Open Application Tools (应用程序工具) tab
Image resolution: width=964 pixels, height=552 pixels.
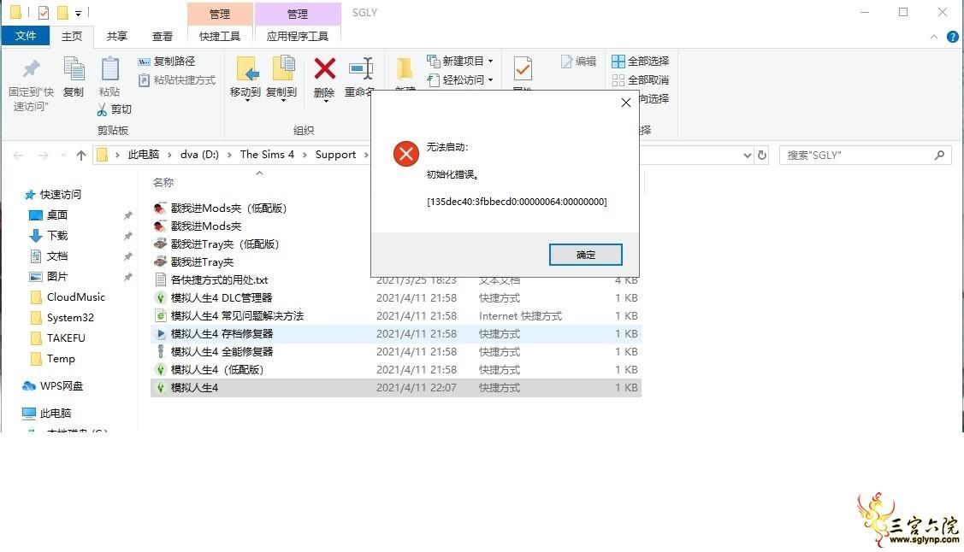(x=298, y=36)
